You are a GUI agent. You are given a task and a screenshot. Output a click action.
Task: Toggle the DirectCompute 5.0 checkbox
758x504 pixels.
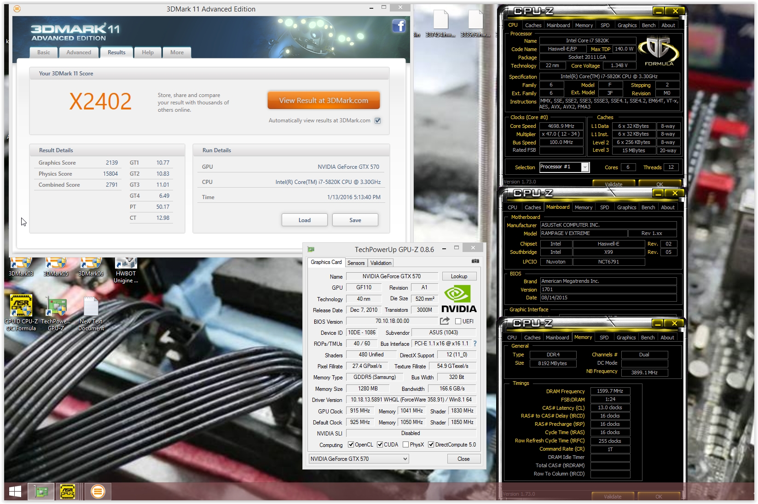click(431, 444)
